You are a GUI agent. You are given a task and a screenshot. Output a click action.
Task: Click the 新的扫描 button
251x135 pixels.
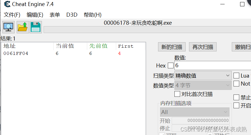point(172,47)
